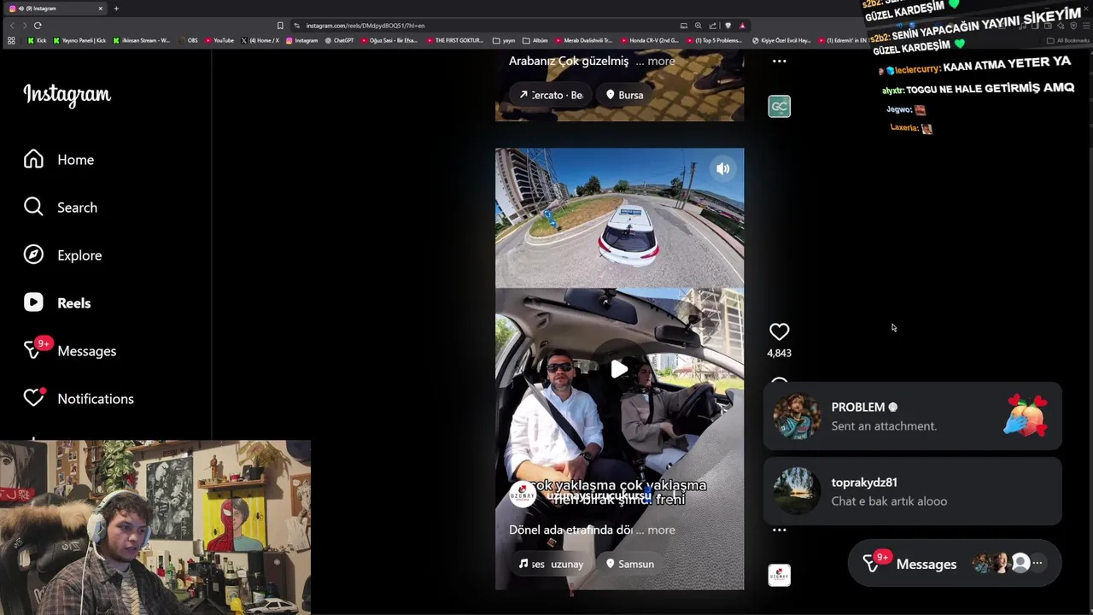Open the Honda CR-V bookmark
1093x615 pixels.
click(x=649, y=40)
